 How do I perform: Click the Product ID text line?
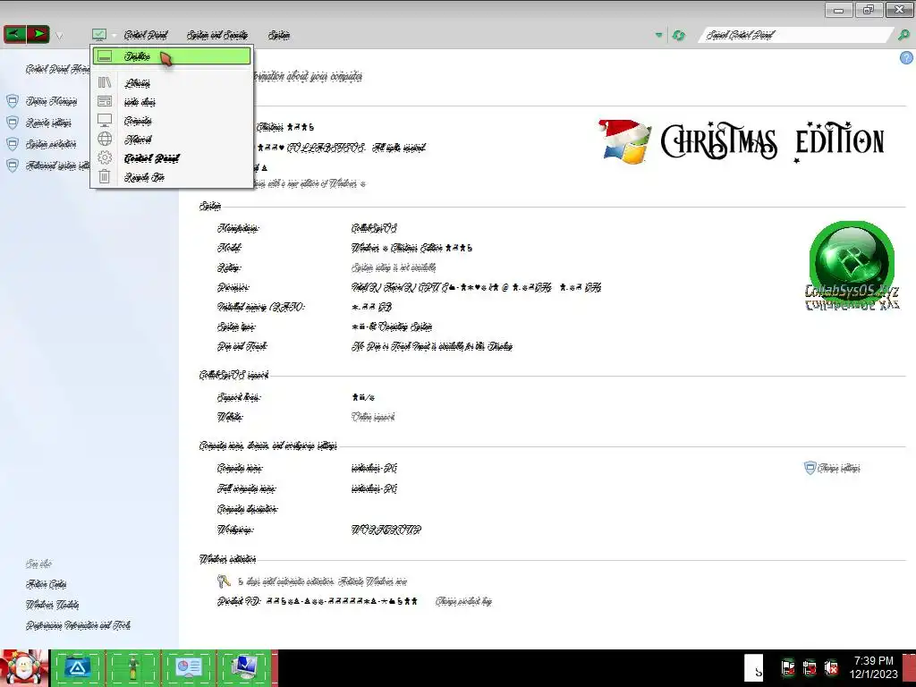[318, 601]
